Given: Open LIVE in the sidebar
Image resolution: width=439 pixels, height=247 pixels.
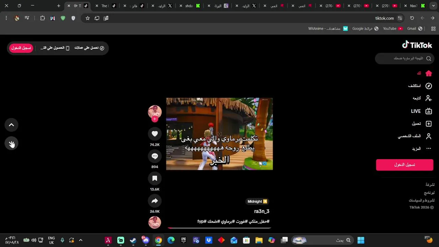Looking at the screenshot, I should point(422,111).
